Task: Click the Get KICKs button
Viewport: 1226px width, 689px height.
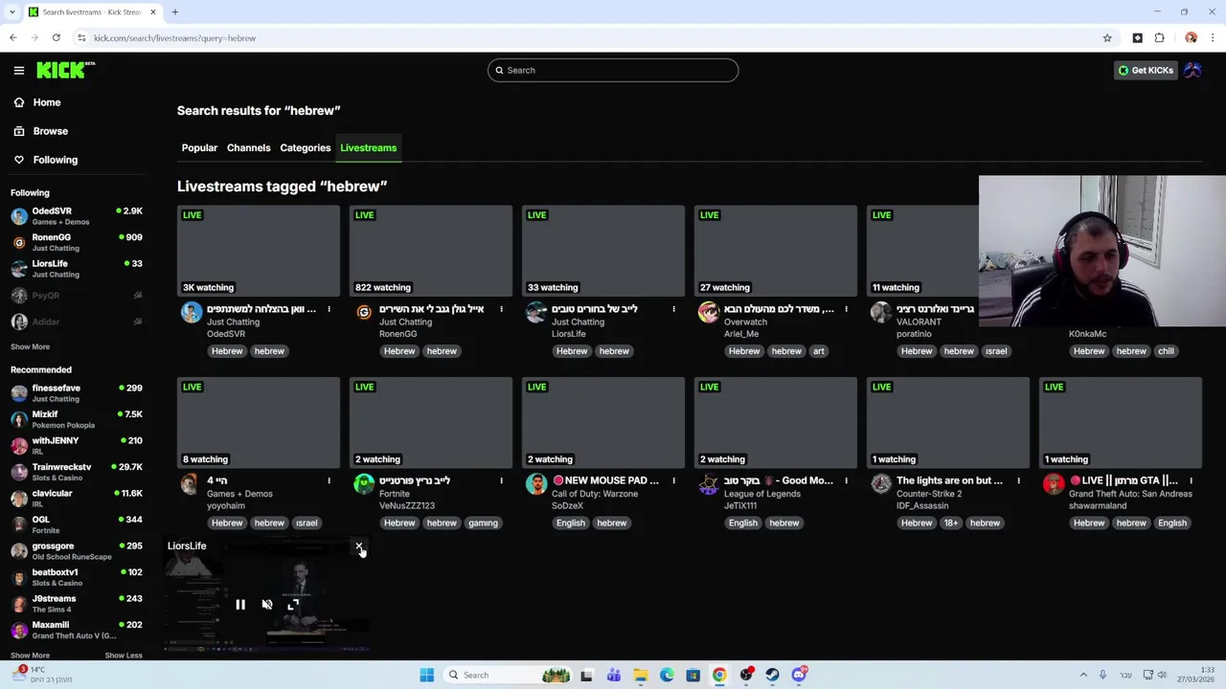Action: (x=1146, y=70)
